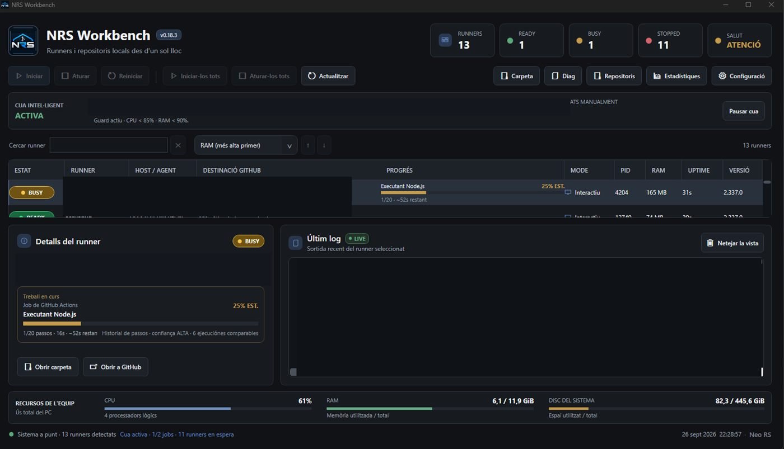
Task: Click the Interactiu mode monitor icon
Action: pos(568,192)
